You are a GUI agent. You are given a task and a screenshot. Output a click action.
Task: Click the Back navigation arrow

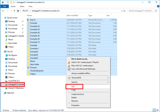tap(3, 11)
